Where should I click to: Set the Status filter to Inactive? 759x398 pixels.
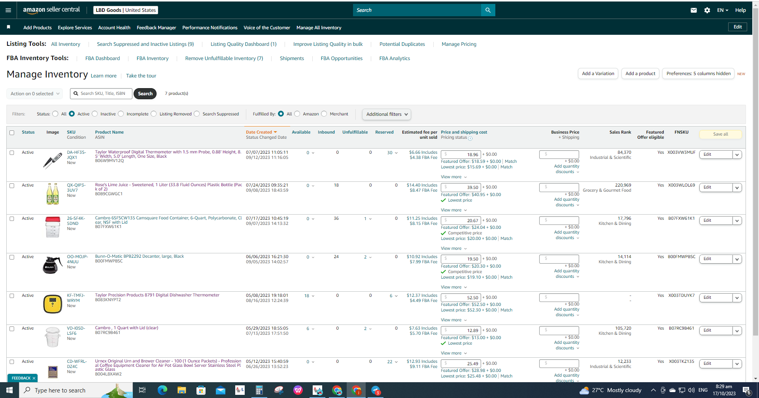point(94,114)
